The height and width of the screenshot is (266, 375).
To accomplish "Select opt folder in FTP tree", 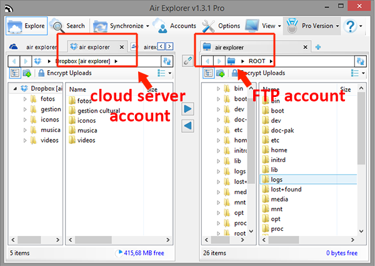I will 234,213.
